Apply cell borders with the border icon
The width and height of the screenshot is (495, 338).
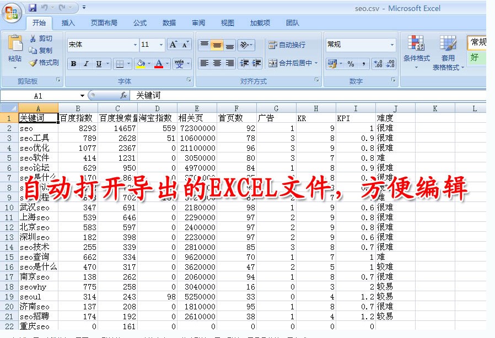(120, 64)
